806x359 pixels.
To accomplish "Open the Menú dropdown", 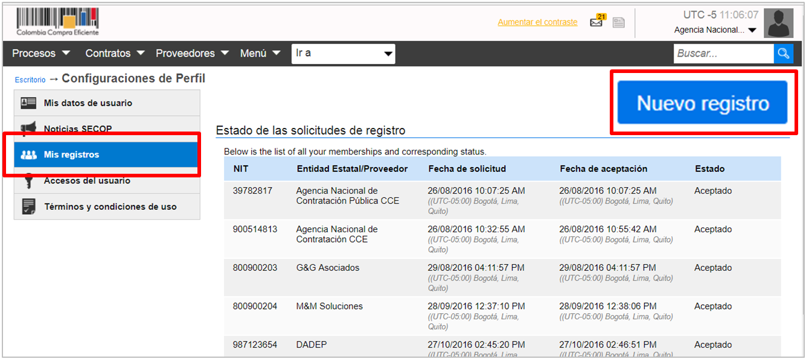I will pos(260,54).
